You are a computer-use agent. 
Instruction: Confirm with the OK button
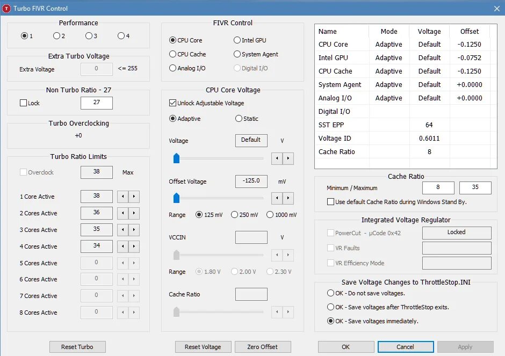click(x=346, y=347)
